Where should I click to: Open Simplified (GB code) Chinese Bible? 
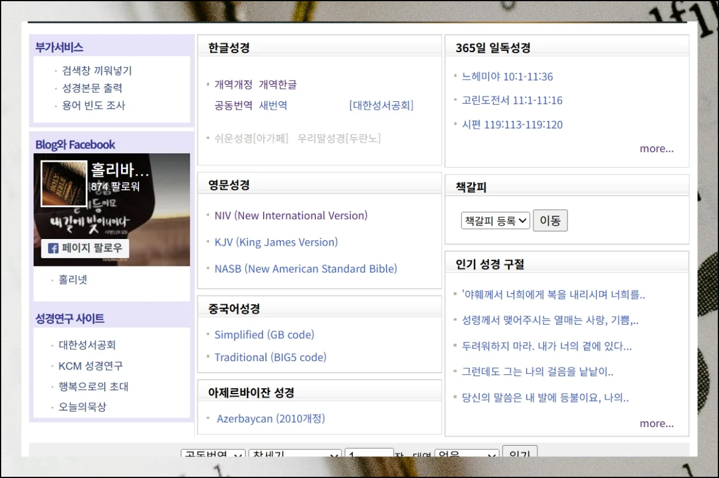(x=264, y=335)
